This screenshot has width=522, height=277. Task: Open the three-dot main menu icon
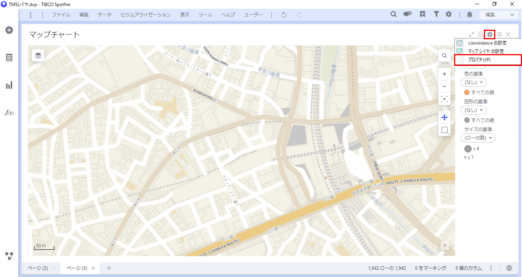pyautogui.click(x=31, y=15)
